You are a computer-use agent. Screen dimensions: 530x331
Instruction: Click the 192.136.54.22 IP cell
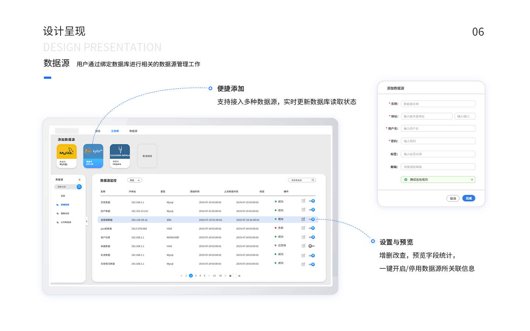139,220
